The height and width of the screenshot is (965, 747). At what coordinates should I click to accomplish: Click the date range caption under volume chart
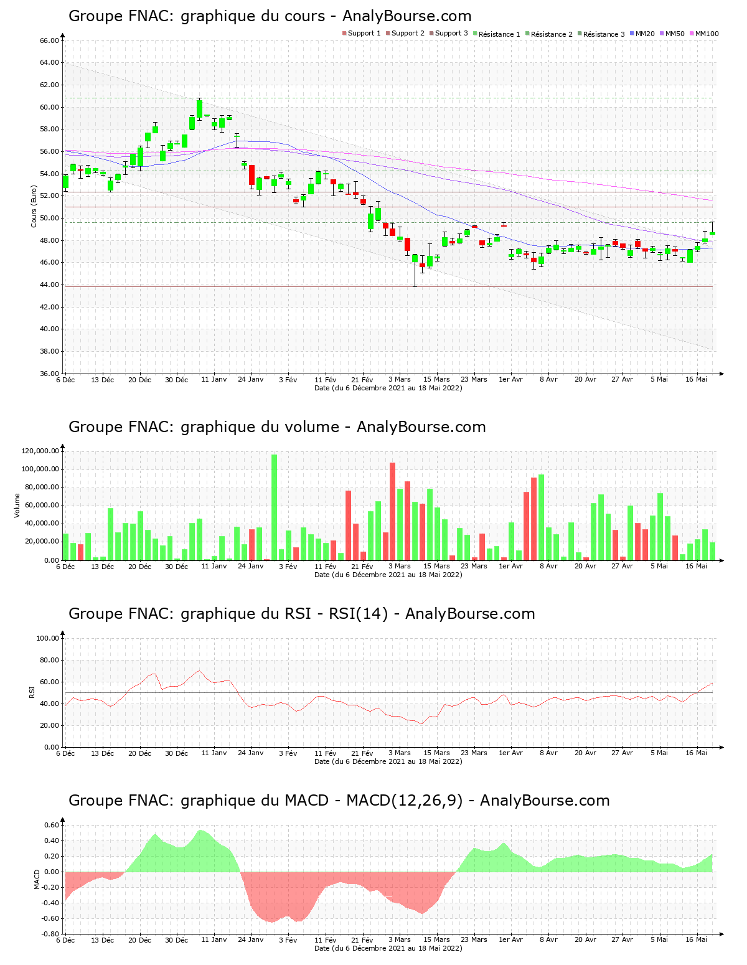coord(388,575)
